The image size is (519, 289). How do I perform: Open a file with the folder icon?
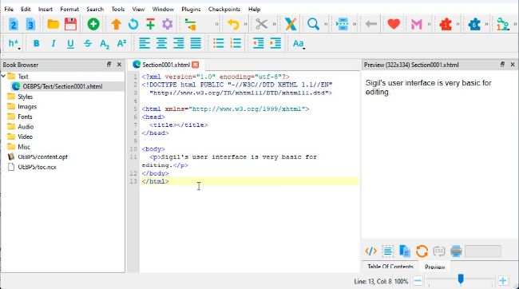[x=53, y=24]
